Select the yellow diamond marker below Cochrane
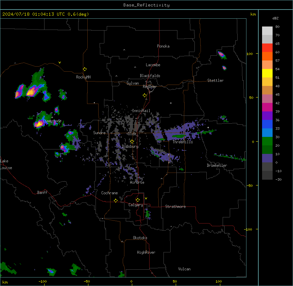 click(116, 200)
